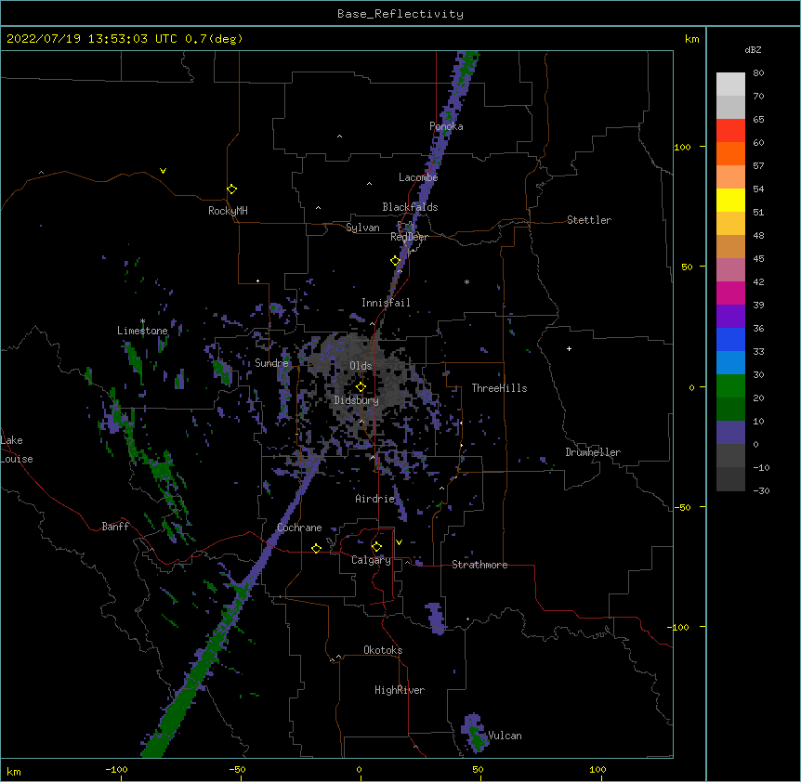Pick the bright yellow legend swatch

[730, 201]
